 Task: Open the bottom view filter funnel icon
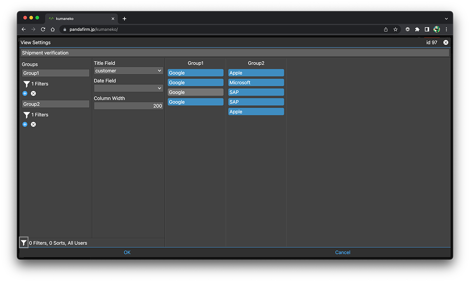coord(24,243)
